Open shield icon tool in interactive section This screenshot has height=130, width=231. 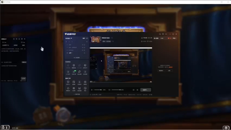[x=74, y=66]
